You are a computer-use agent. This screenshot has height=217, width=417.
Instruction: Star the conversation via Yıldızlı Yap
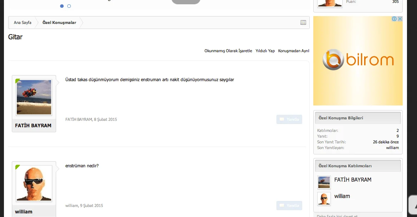tap(265, 51)
